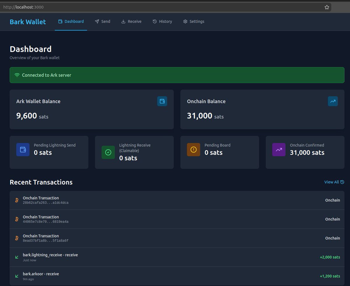Click the Settings tab gear icon
The width and height of the screenshot is (350, 286).
(185, 22)
